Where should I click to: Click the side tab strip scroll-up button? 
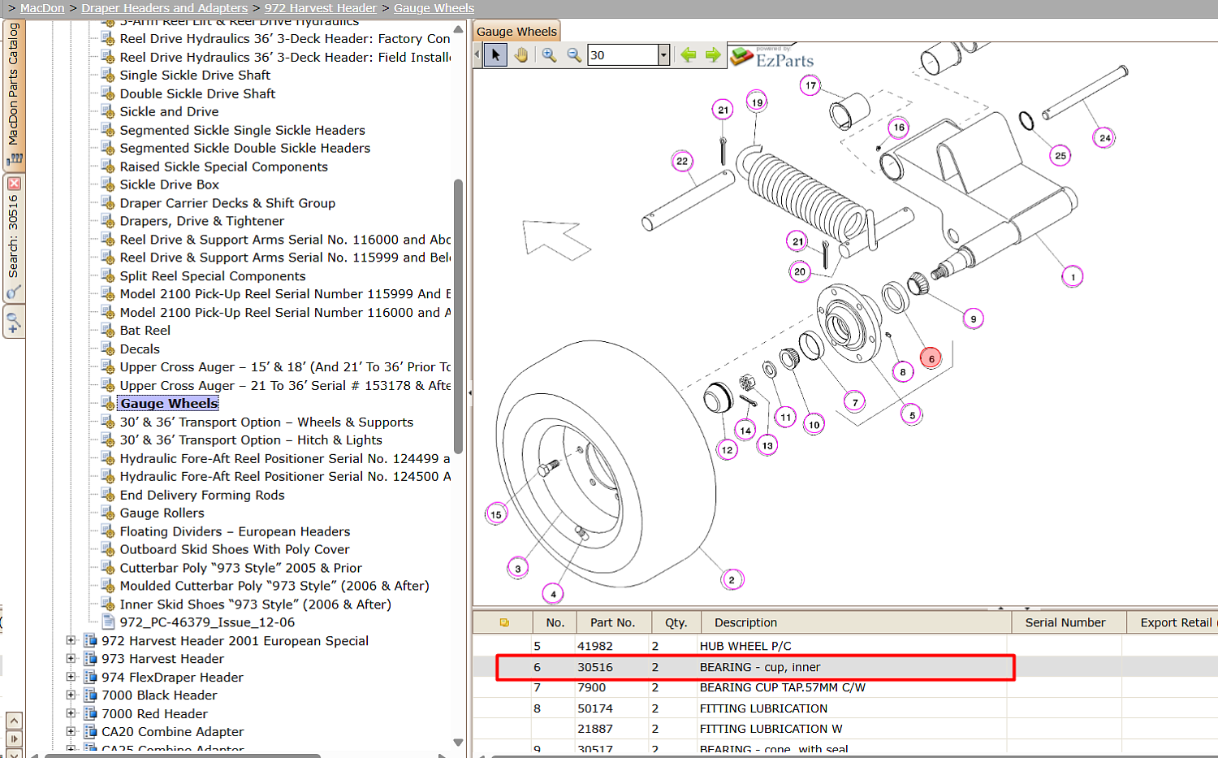(14, 721)
